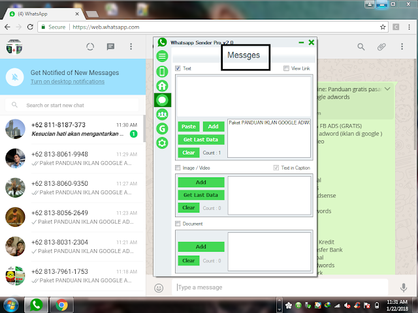418x313 pixels.
Task: Record a voice message with microphone icon
Action: 404,288
